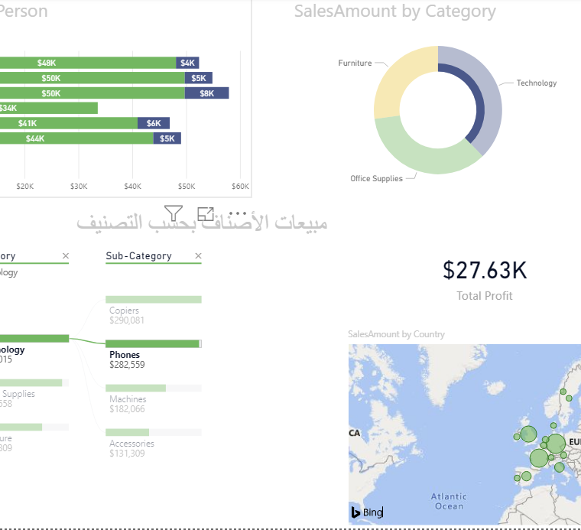
Task: Click the Sub-Category column header
Action: click(x=138, y=256)
